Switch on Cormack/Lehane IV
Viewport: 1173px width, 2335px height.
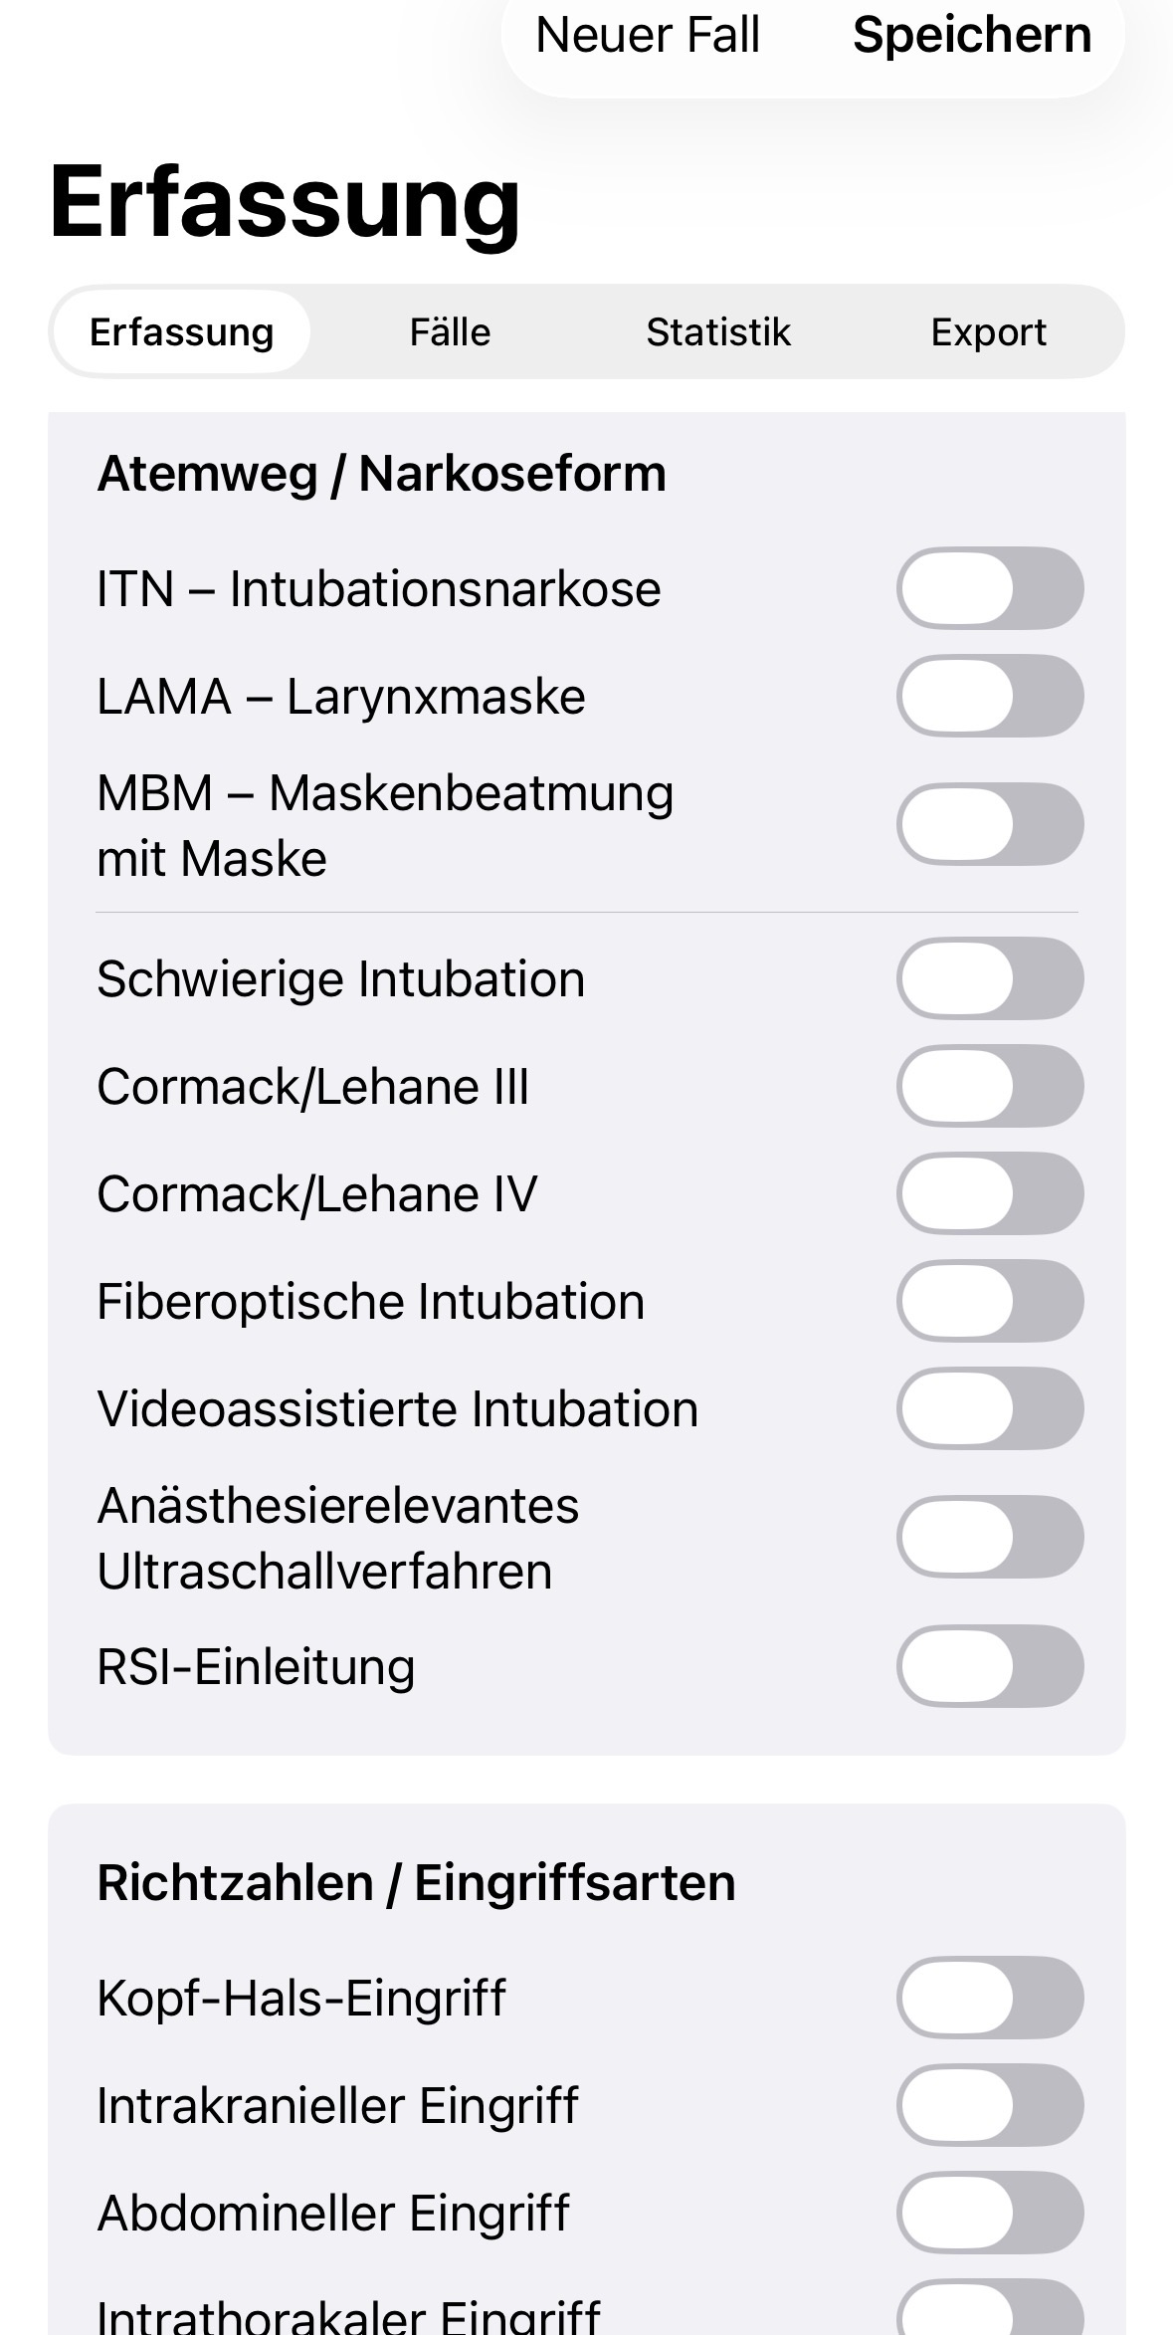[989, 1193]
